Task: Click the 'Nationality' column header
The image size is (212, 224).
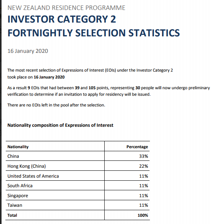Action: point(18,147)
